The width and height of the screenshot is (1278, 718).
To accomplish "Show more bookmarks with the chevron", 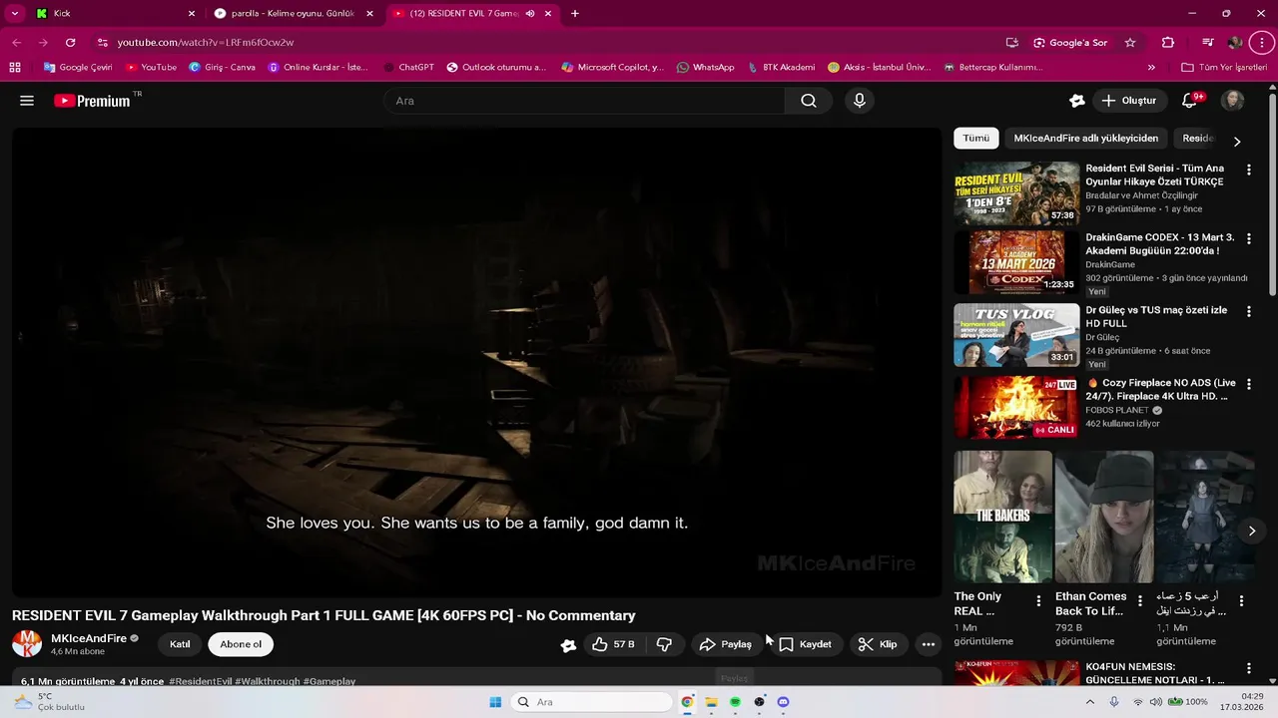I will (1151, 67).
